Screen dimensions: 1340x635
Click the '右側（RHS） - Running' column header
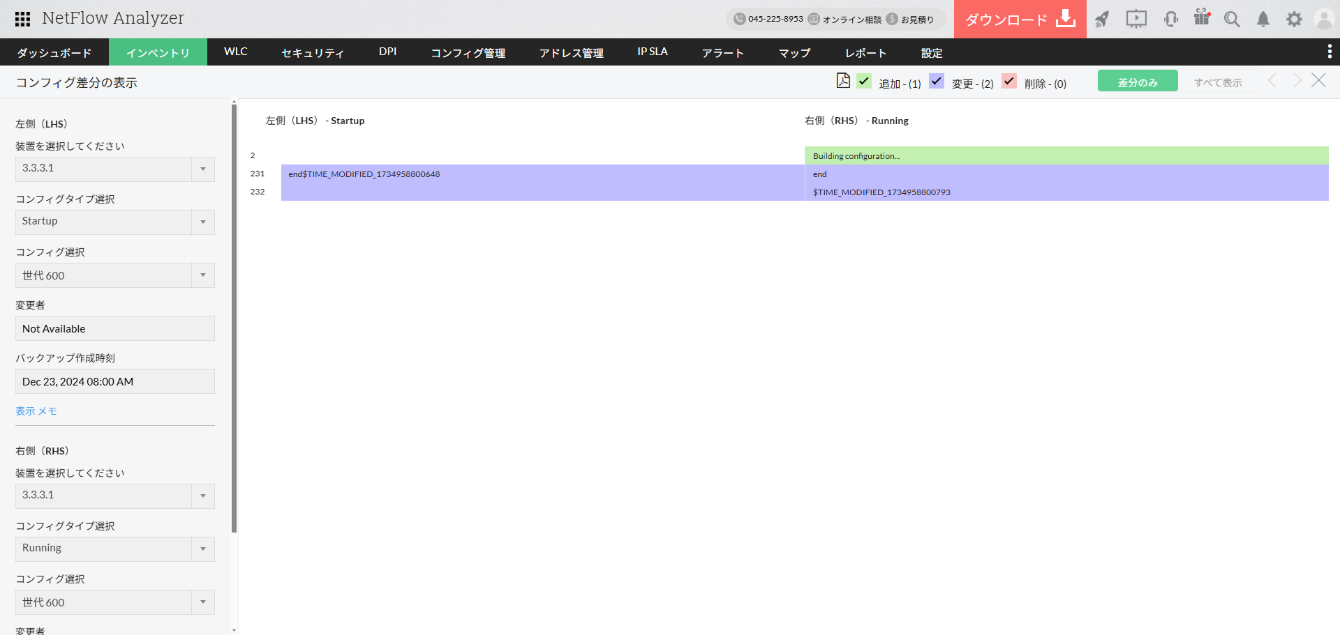pyautogui.click(x=856, y=121)
